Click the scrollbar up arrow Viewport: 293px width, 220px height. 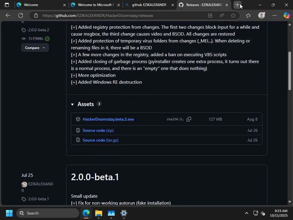[290, 25]
